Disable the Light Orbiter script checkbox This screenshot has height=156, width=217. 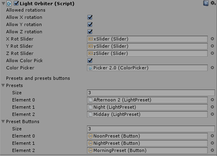click(16, 3)
